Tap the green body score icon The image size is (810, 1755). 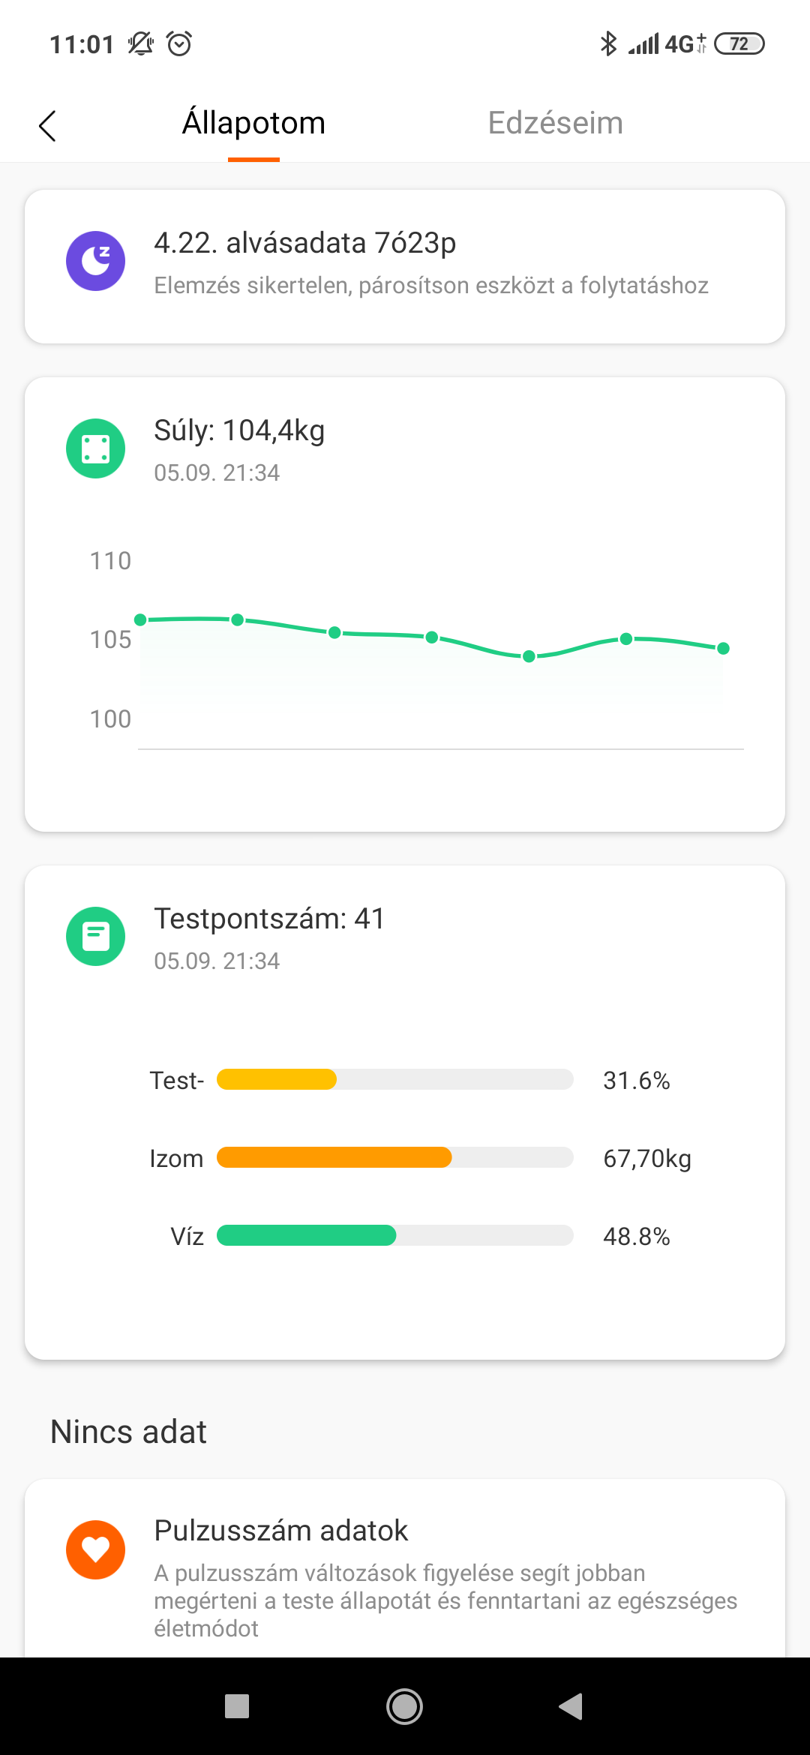[x=95, y=936]
